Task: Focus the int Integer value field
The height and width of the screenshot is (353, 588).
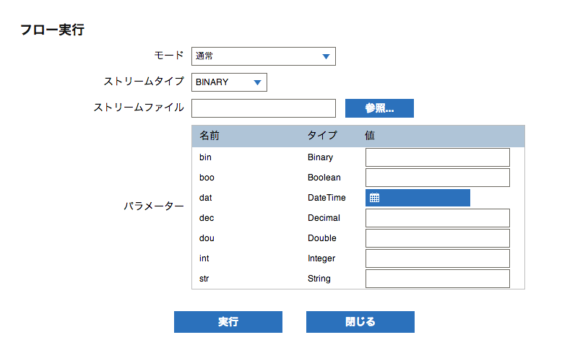Action: [x=438, y=258]
